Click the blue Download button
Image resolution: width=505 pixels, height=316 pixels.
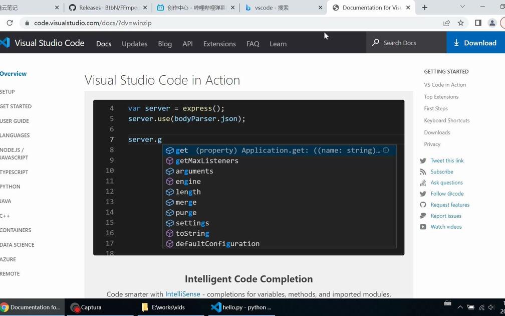pos(476,43)
